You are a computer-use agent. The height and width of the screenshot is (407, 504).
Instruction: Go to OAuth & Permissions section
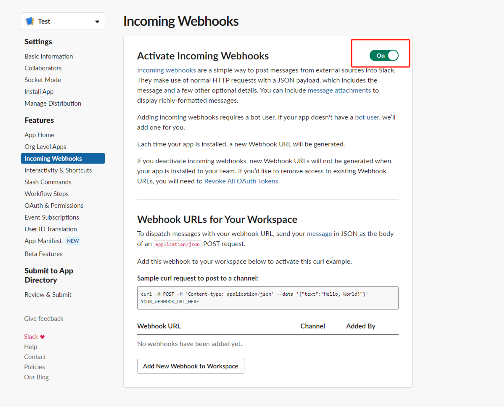pyautogui.click(x=54, y=205)
